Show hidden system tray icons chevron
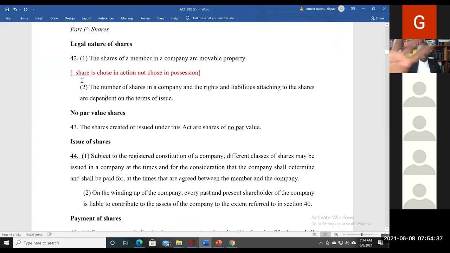450x253 pixels. coord(321,243)
